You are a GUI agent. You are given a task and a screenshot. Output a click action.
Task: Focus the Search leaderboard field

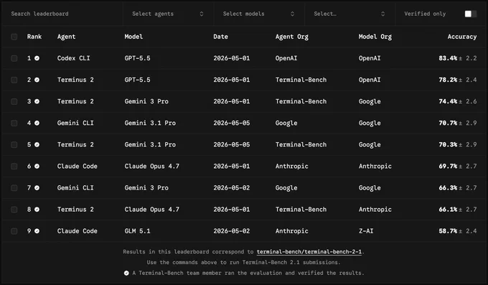tap(62, 14)
